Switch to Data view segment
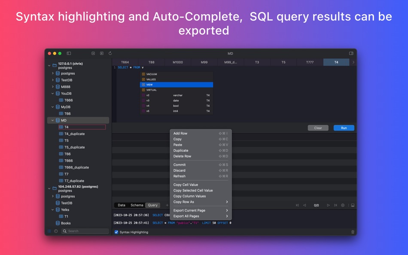 point(122,205)
